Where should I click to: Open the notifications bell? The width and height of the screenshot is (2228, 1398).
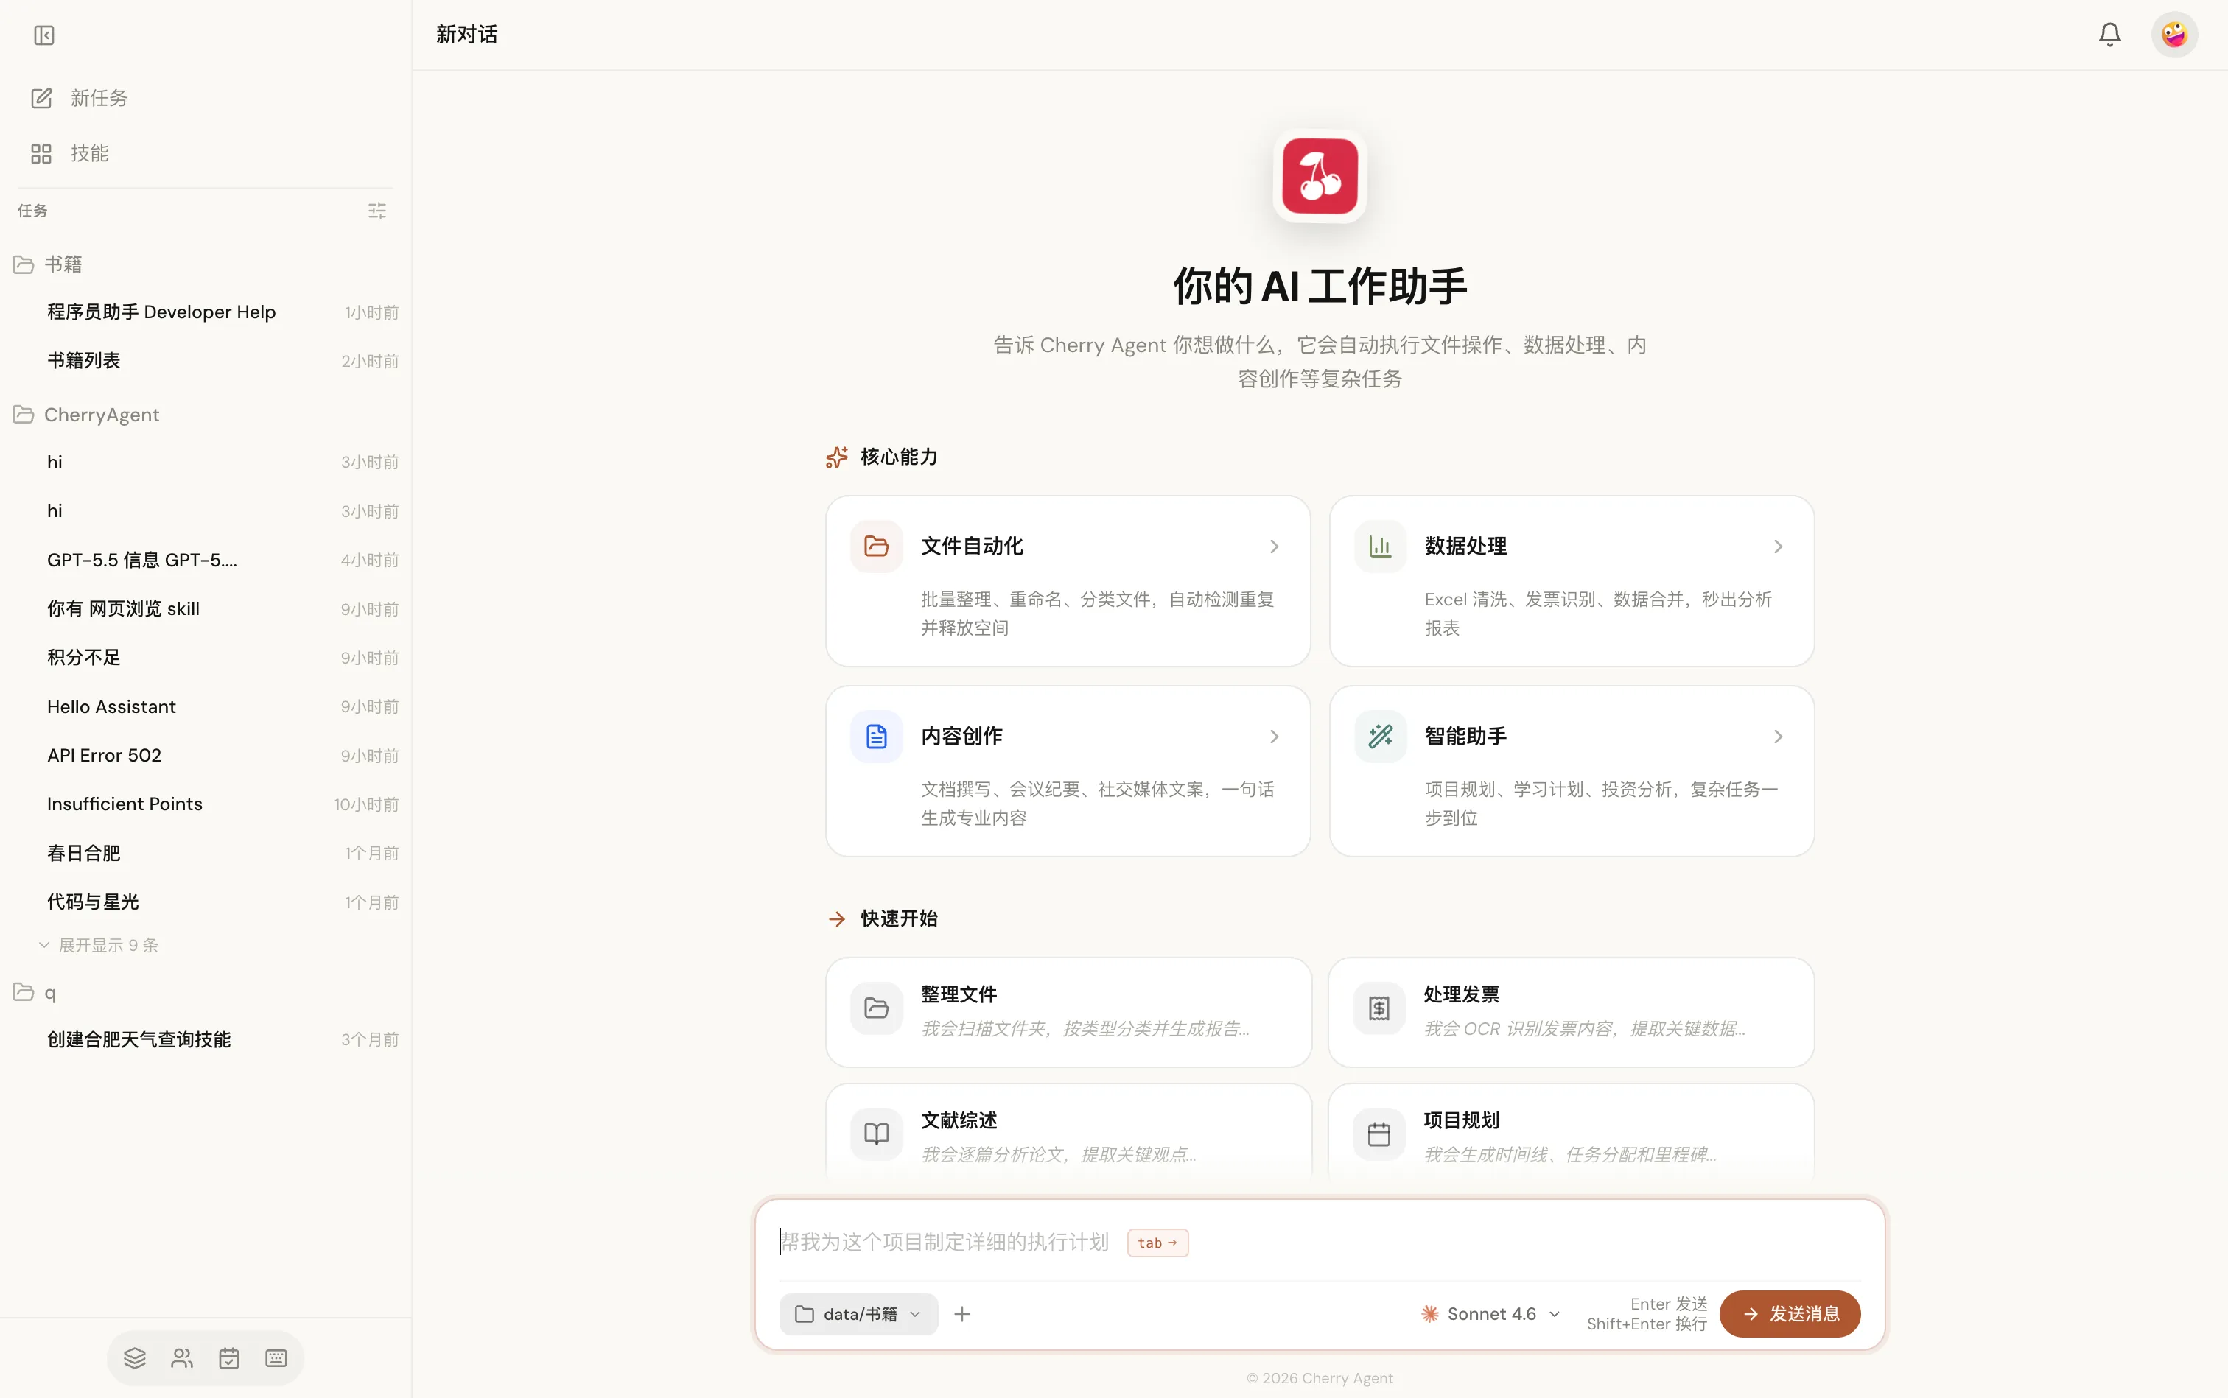pyautogui.click(x=2109, y=35)
